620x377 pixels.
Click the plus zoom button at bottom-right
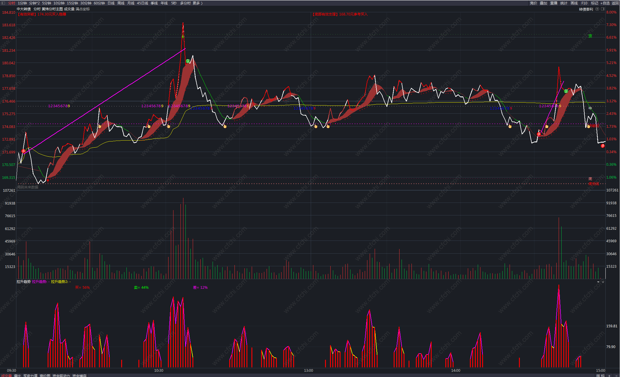(609, 376)
